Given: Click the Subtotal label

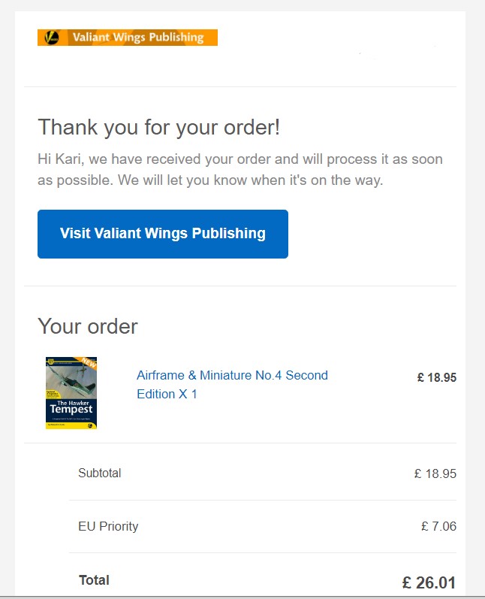Looking at the screenshot, I should coord(100,473).
